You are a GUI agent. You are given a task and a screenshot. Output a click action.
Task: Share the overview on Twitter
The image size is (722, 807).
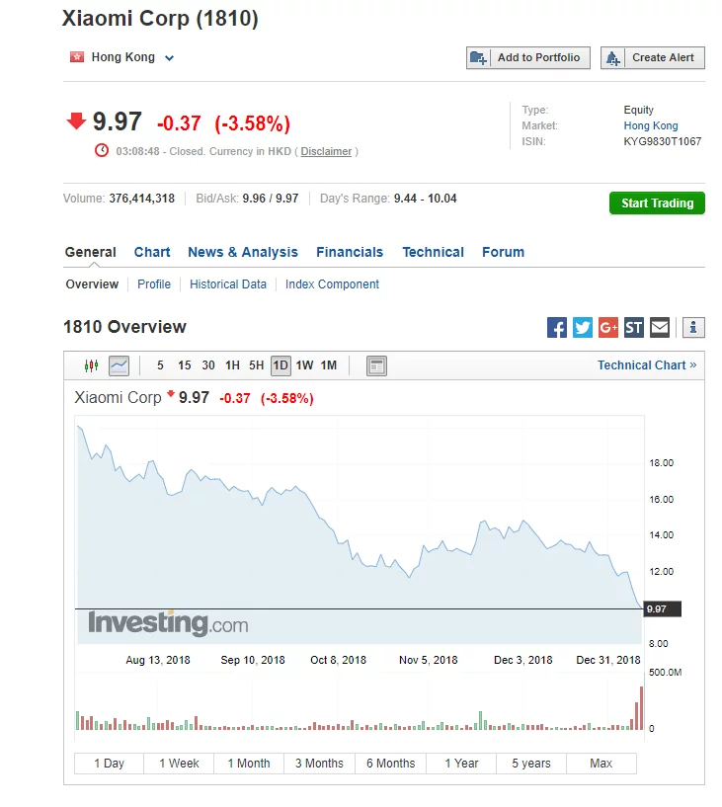point(583,327)
